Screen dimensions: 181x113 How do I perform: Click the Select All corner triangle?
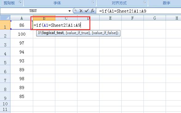coord(5,18)
